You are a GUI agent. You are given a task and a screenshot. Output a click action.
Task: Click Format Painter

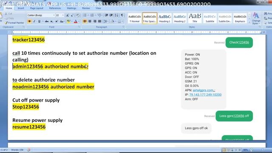pos(14,23)
